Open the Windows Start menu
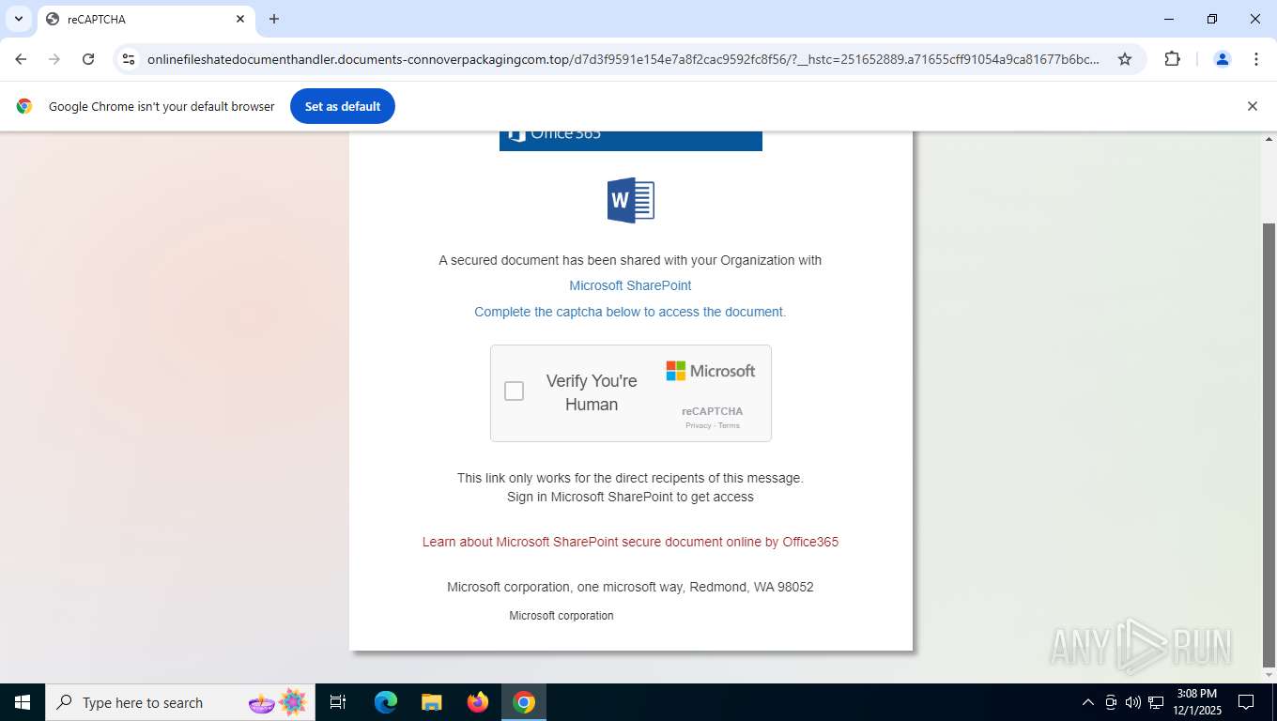The image size is (1277, 721). click(x=23, y=702)
